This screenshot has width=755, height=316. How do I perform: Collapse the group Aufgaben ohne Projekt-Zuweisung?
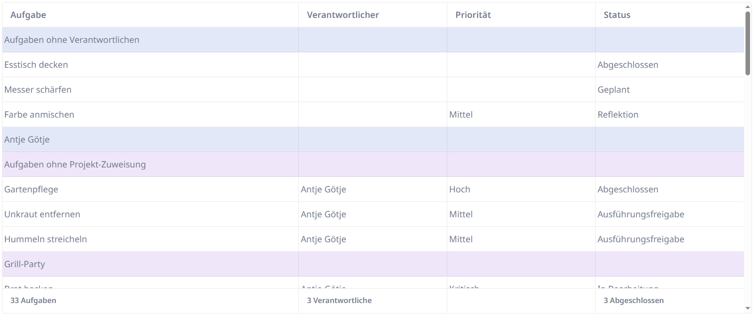click(75, 164)
